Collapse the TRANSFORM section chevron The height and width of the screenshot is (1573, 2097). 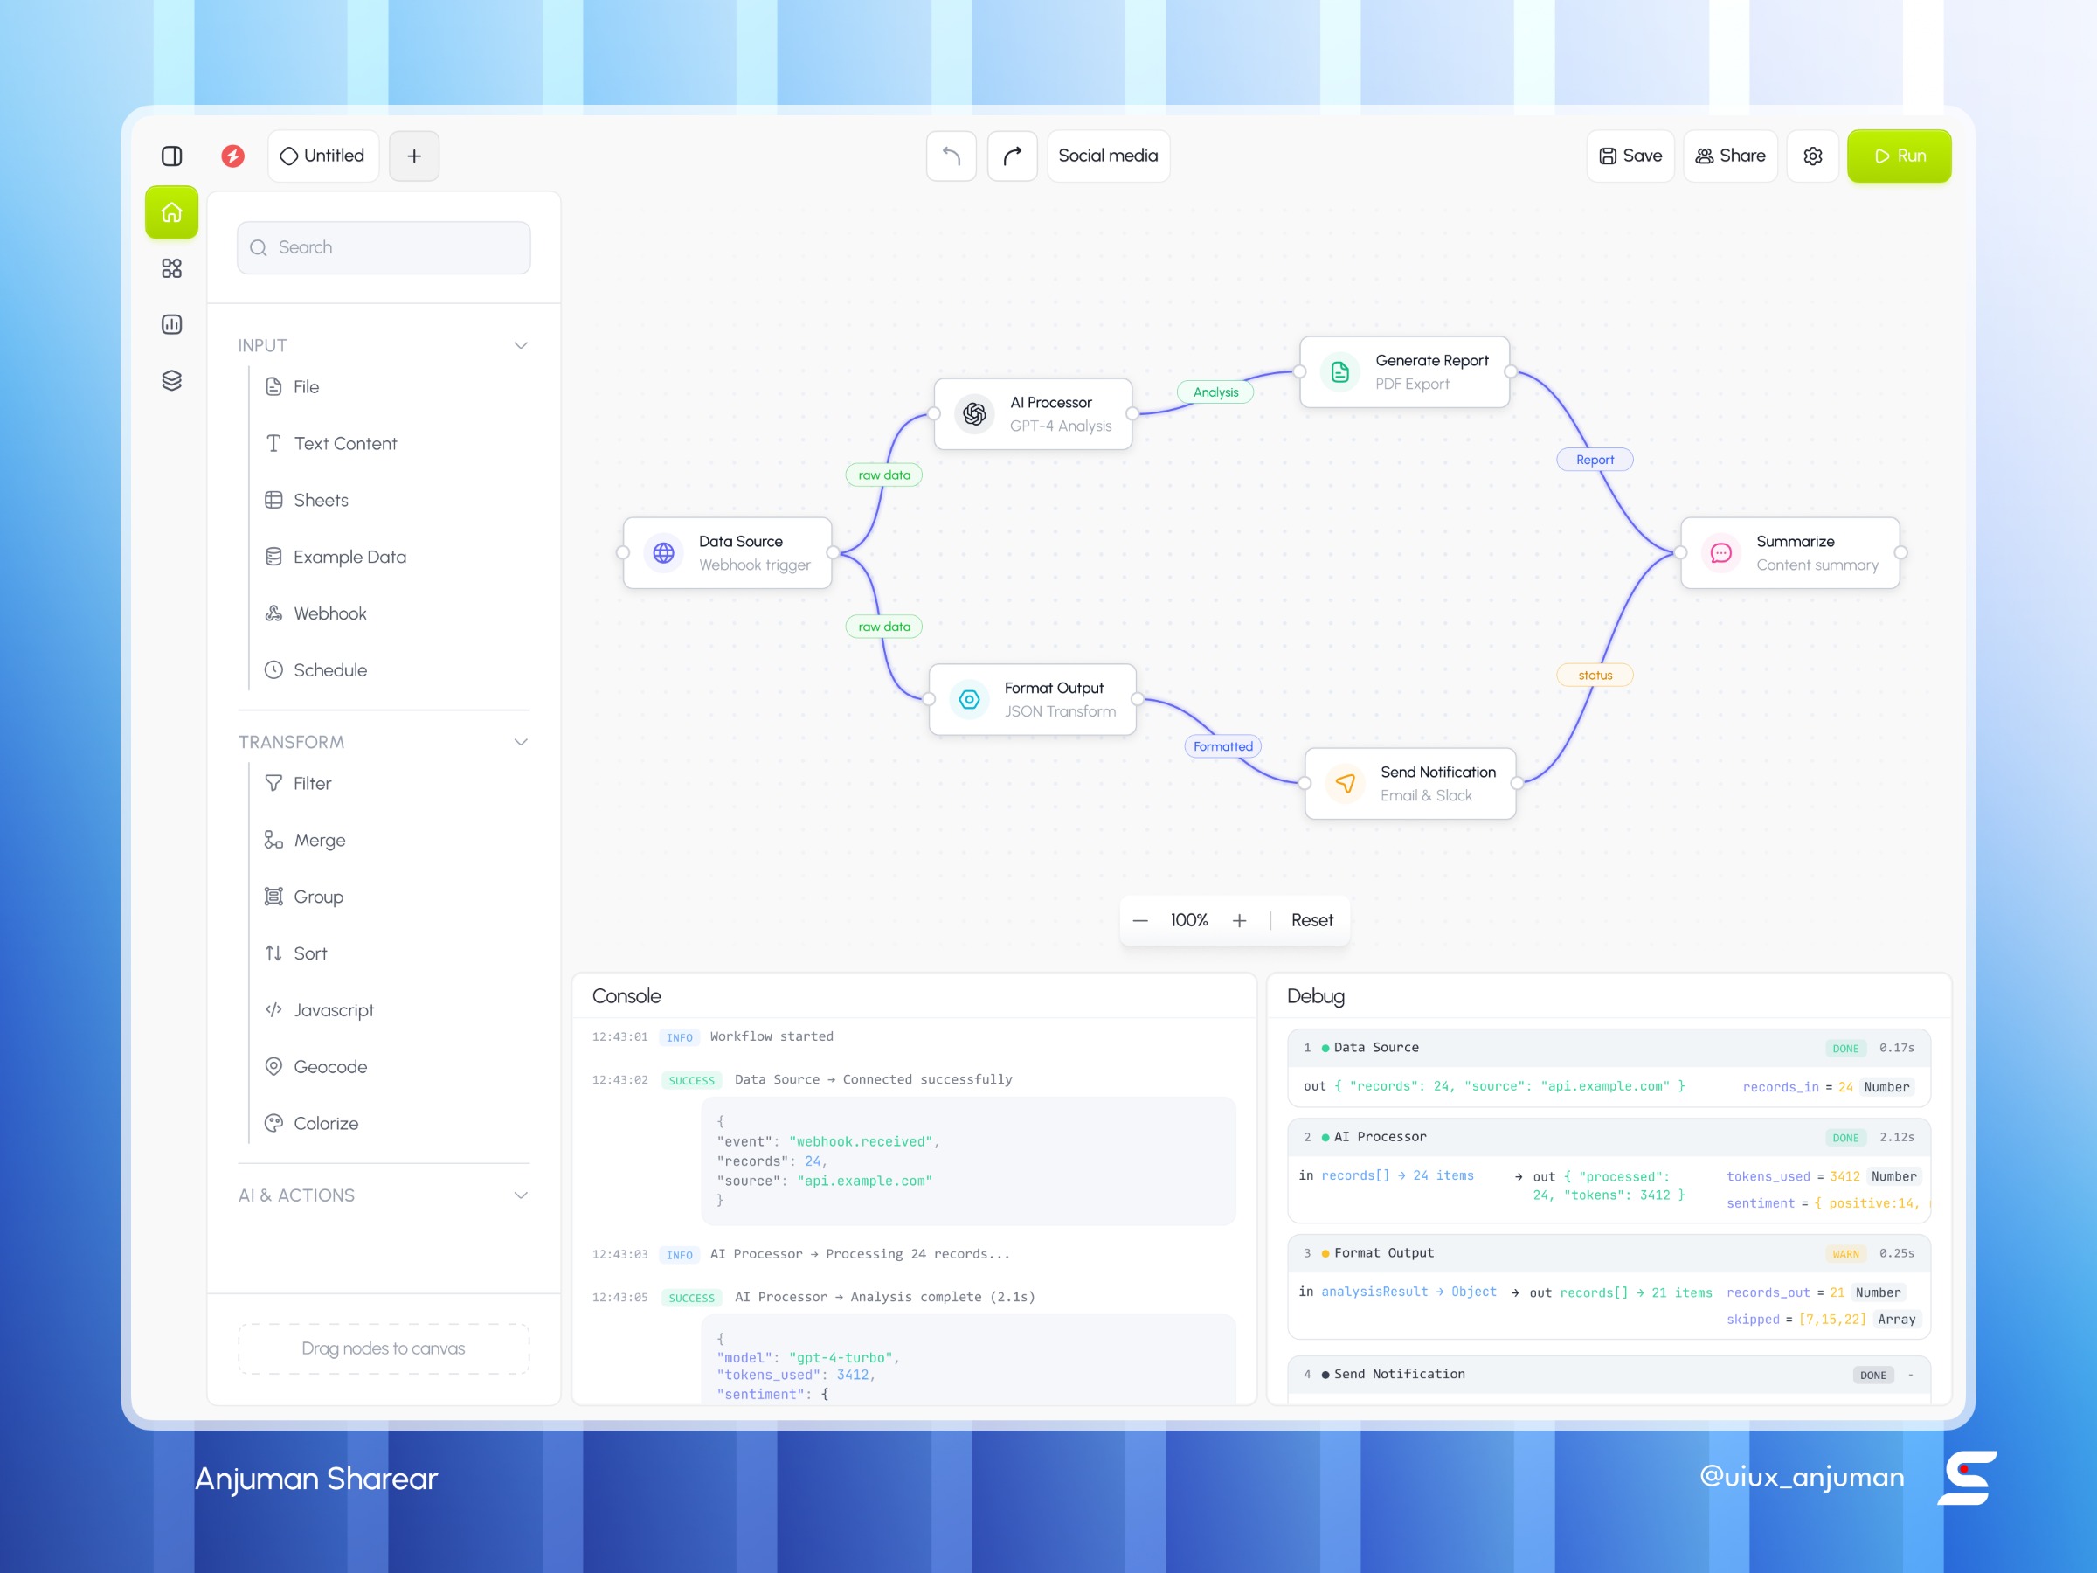(x=521, y=741)
